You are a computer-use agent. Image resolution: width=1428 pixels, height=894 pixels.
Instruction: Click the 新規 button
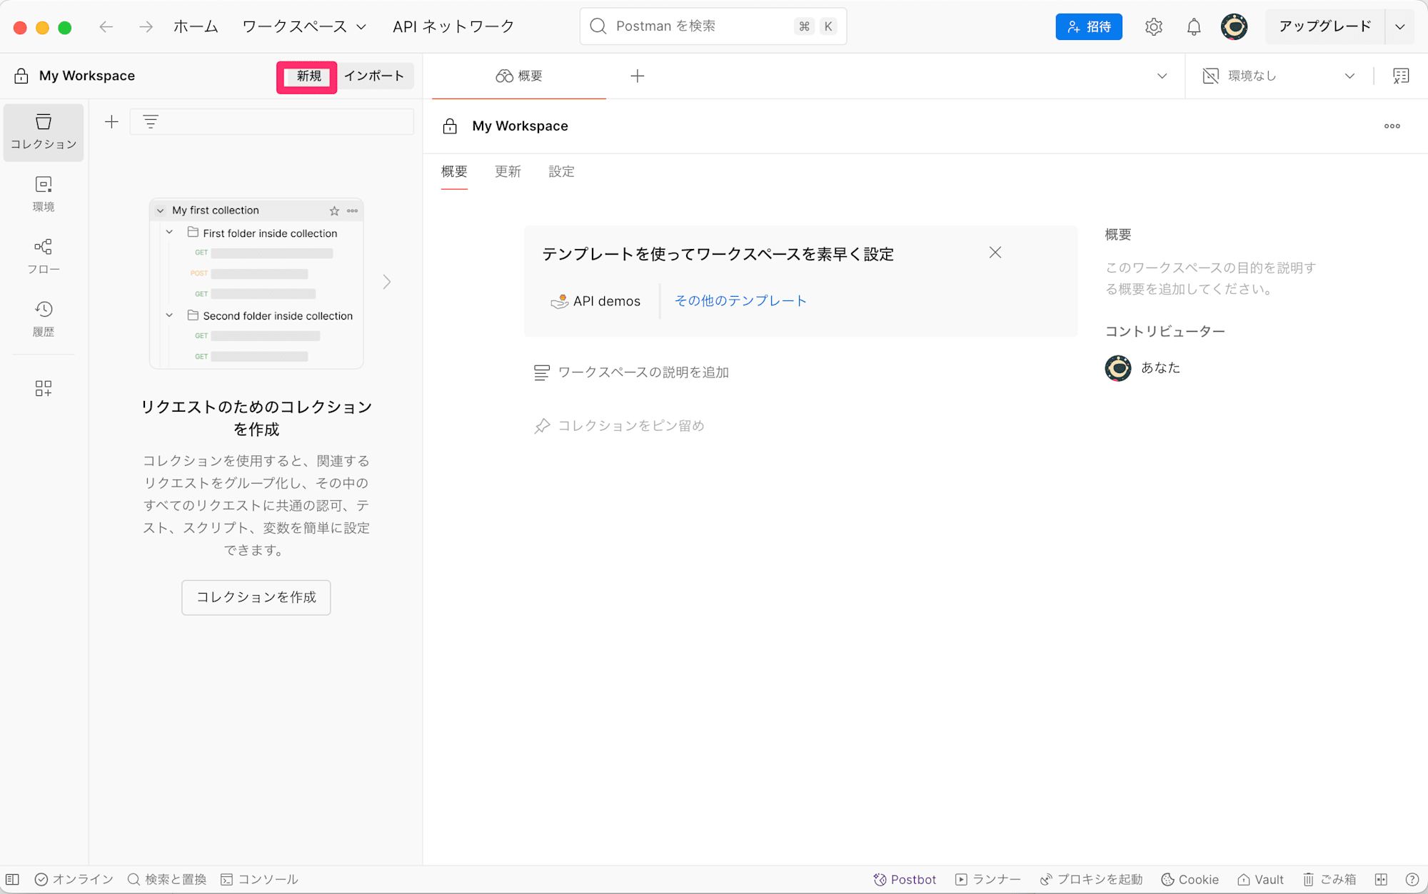point(308,76)
